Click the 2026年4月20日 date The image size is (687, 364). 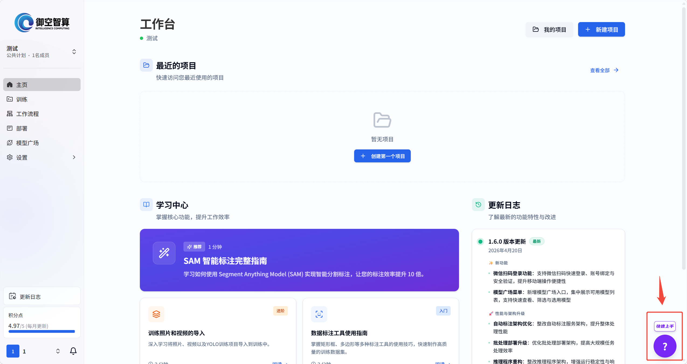tap(505, 250)
